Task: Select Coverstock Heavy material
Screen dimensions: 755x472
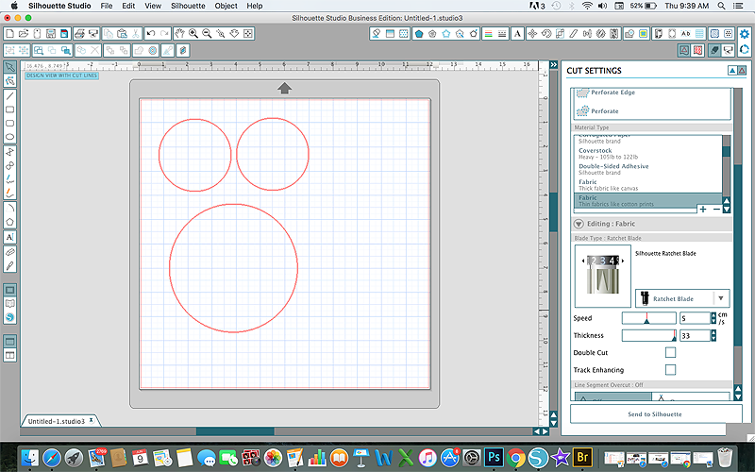Action: (x=648, y=154)
